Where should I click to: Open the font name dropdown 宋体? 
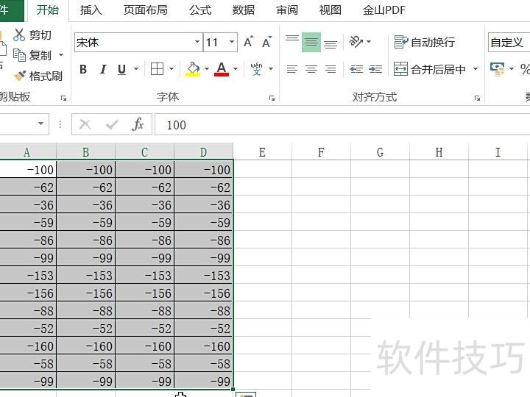click(197, 42)
